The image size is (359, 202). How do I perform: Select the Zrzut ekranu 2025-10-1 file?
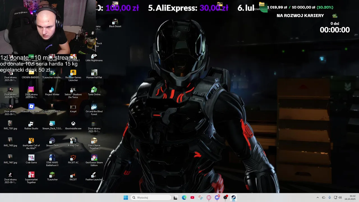coord(94,127)
